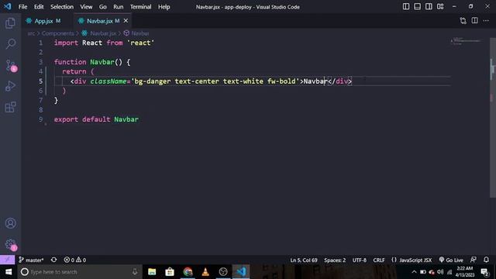Open the Go menu
The height and width of the screenshot is (279, 496).
(x=103, y=7)
